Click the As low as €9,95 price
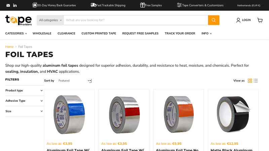The height and width of the screenshot is (151, 269). [169, 144]
